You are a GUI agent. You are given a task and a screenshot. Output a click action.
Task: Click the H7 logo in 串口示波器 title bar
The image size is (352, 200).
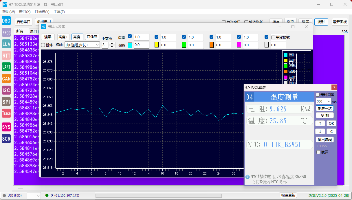[x=43, y=27]
